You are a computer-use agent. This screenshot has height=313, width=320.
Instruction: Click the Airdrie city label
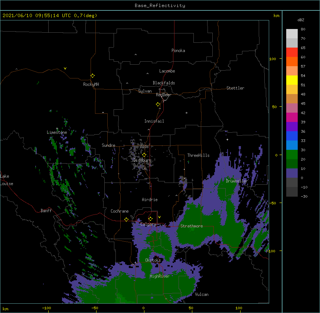(150, 200)
